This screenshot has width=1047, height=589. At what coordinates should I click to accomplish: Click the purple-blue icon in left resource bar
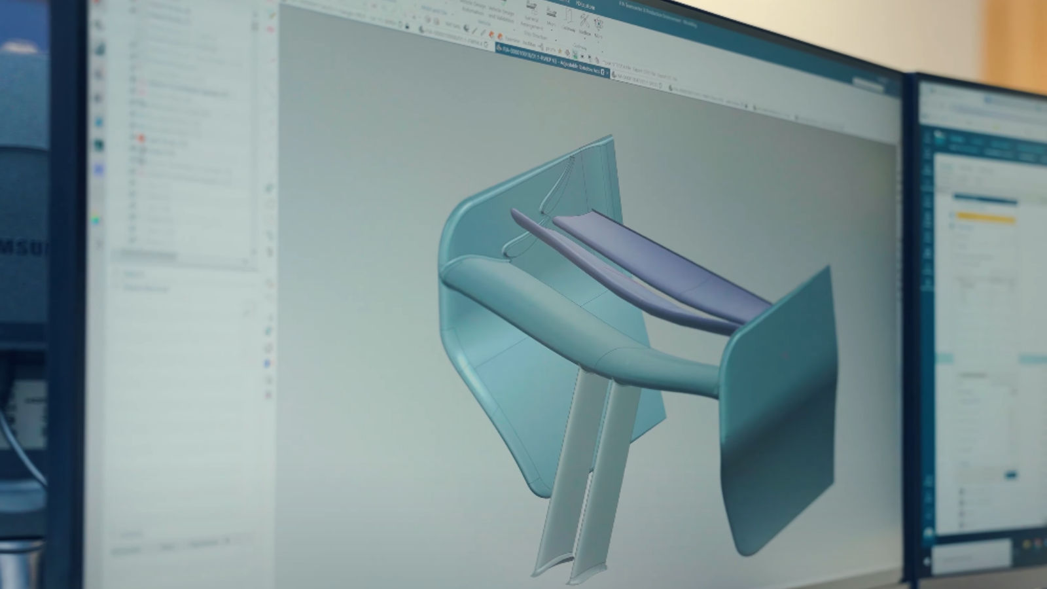click(98, 169)
